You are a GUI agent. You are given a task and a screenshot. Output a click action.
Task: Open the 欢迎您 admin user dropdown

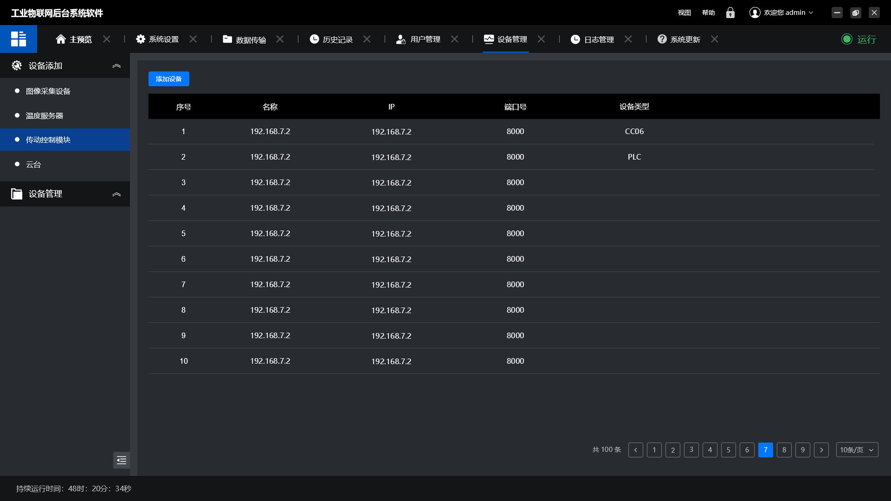click(788, 13)
